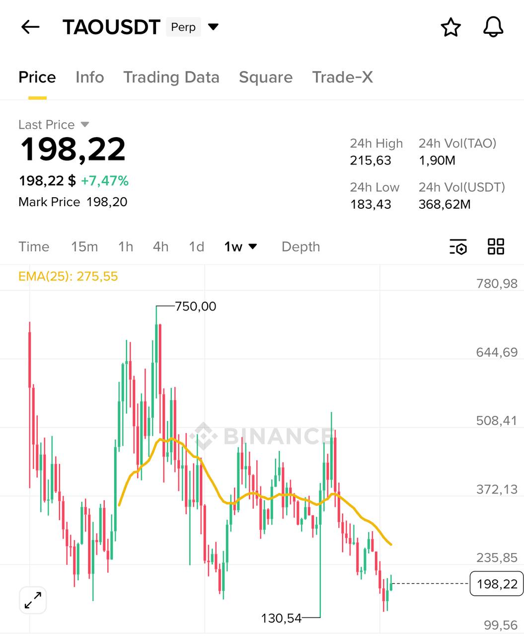Switch to the Time line chart
The height and width of the screenshot is (636, 524).
click(34, 247)
